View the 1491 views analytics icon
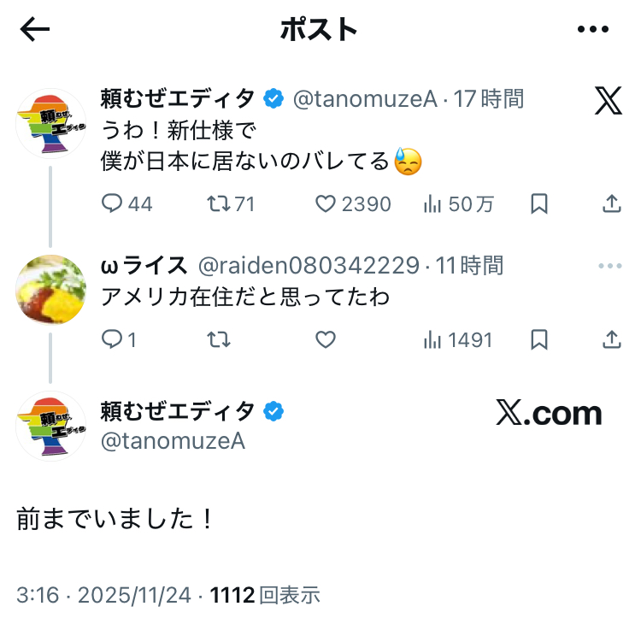 [432, 339]
